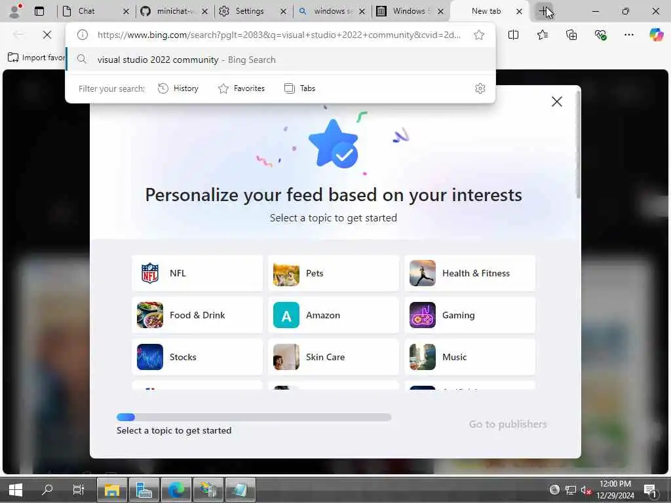Select visual studio 2022 community suggestion
671x503 pixels.
pos(280,60)
